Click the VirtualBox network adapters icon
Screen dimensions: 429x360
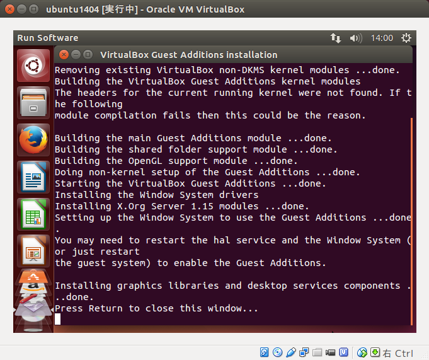tap(304, 352)
